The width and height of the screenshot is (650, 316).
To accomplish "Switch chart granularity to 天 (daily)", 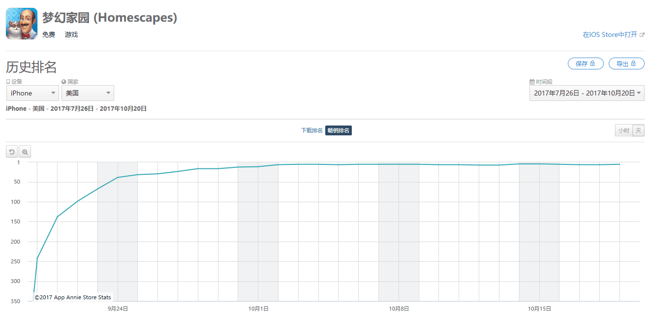I will pyautogui.click(x=638, y=130).
